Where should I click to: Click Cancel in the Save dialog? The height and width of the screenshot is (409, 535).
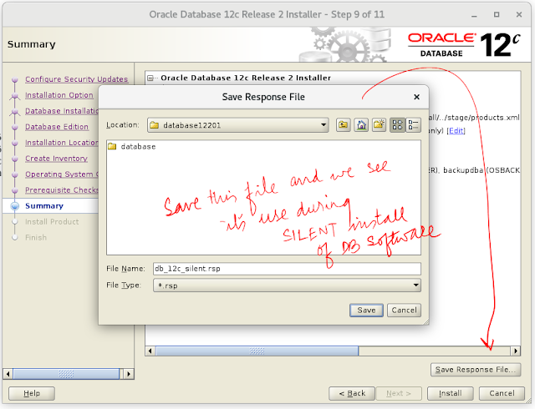click(x=404, y=311)
